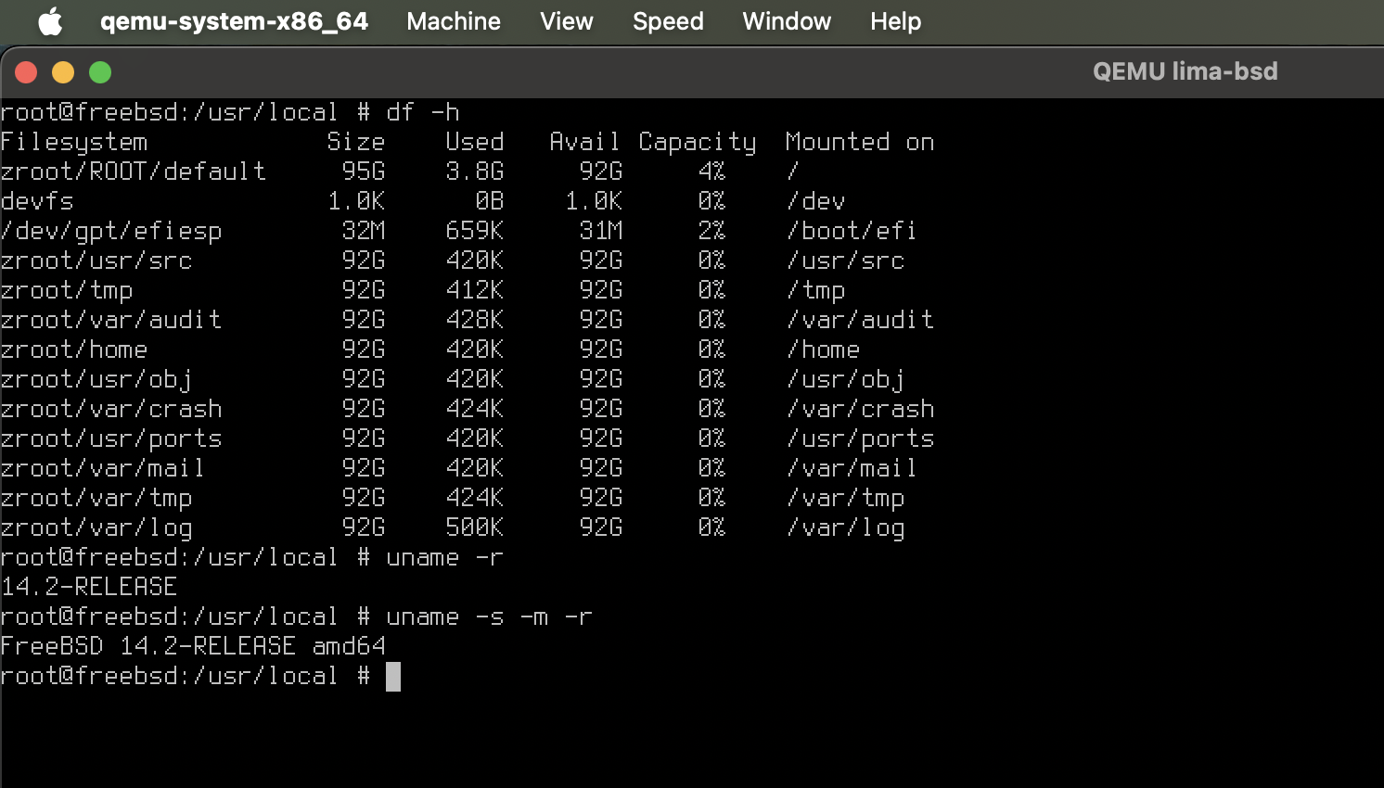Click the zroot/home filesystem entry
The width and height of the screenshot is (1384, 788).
tap(74, 350)
